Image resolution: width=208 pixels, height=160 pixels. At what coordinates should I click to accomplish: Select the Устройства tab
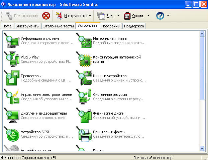(x=88, y=25)
